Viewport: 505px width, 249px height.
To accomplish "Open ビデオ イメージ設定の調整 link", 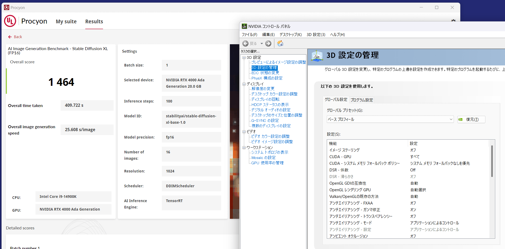I will pyautogui.click(x=272, y=142).
